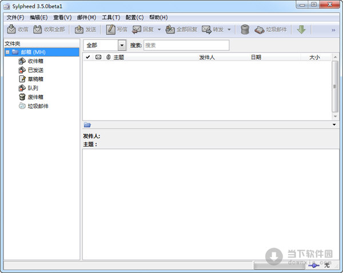Image resolution: width=343 pixels, height=273 pixels.
Task: Click message list scrollbar down arrow
Action: pos(335,117)
